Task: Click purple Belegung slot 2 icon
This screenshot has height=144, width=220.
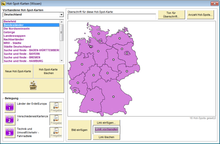Action: [x=9, y=119]
